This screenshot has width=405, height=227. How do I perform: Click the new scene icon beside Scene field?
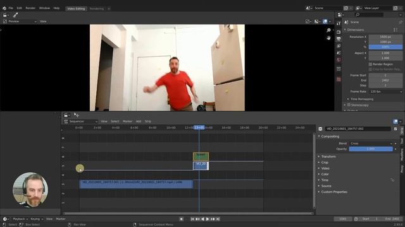[x=346, y=8]
